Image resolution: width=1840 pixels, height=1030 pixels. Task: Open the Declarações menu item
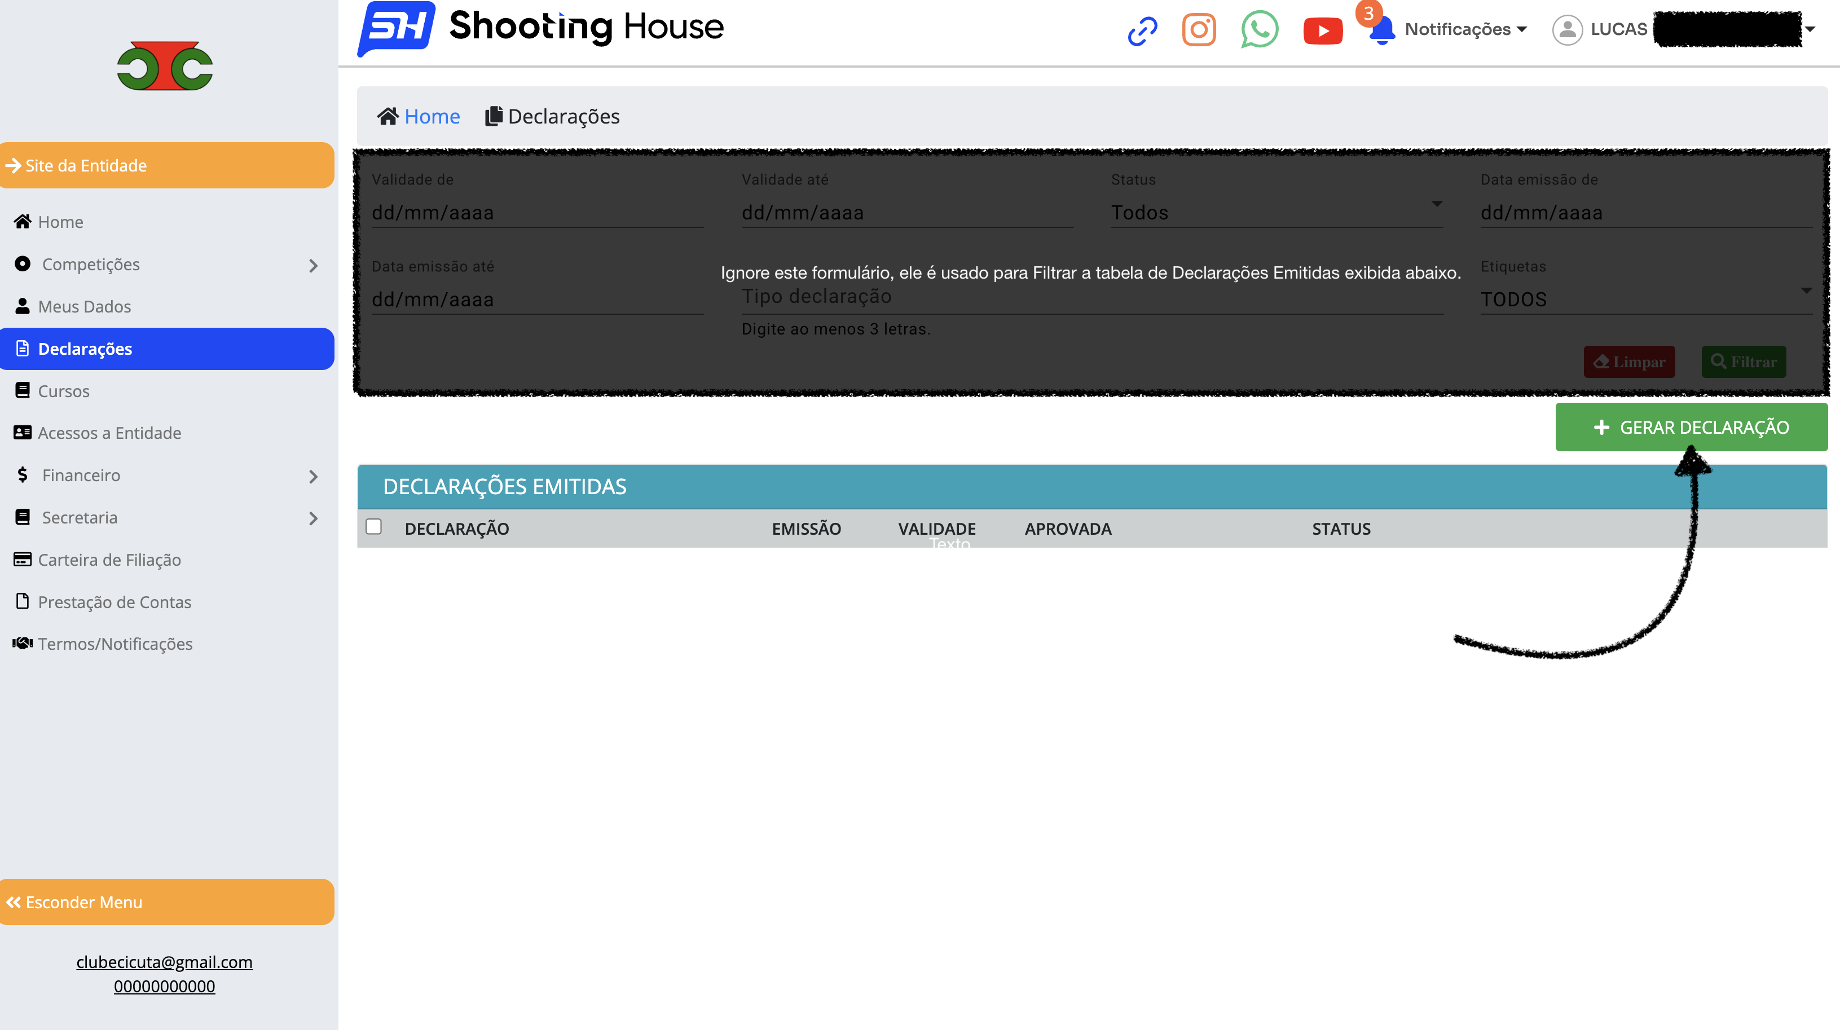point(167,349)
